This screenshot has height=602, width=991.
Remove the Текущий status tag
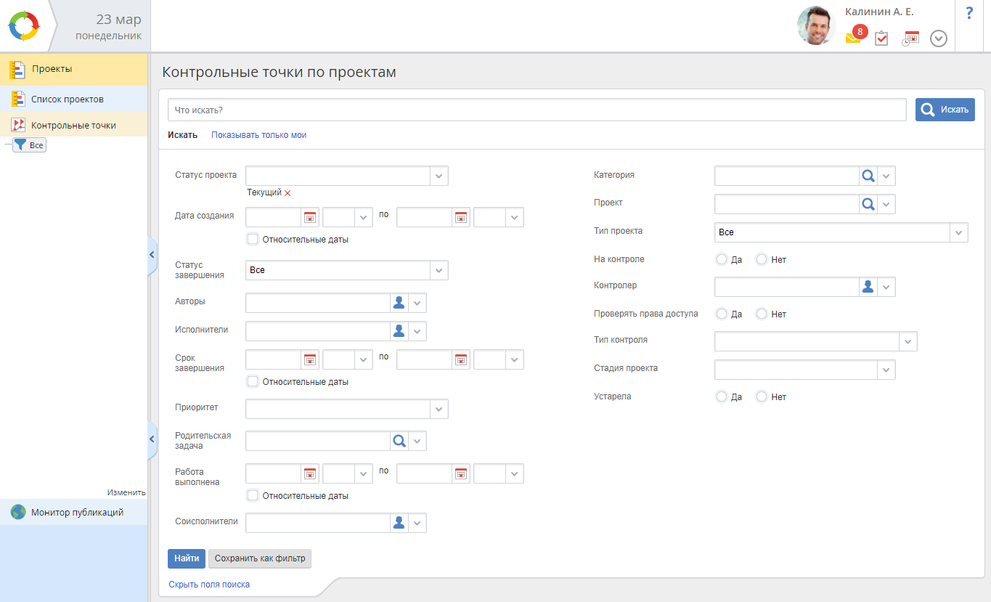tap(287, 193)
